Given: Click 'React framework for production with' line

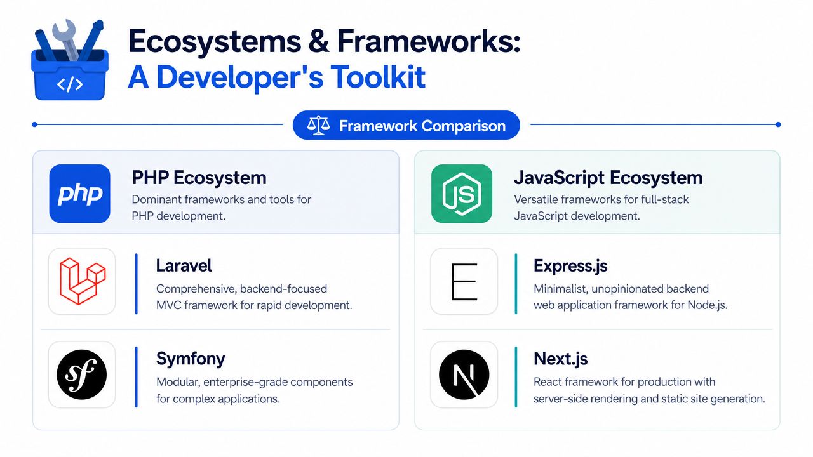Looking at the screenshot, I should coord(624,382).
